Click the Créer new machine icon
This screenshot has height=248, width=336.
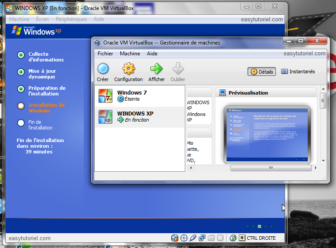(103, 68)
